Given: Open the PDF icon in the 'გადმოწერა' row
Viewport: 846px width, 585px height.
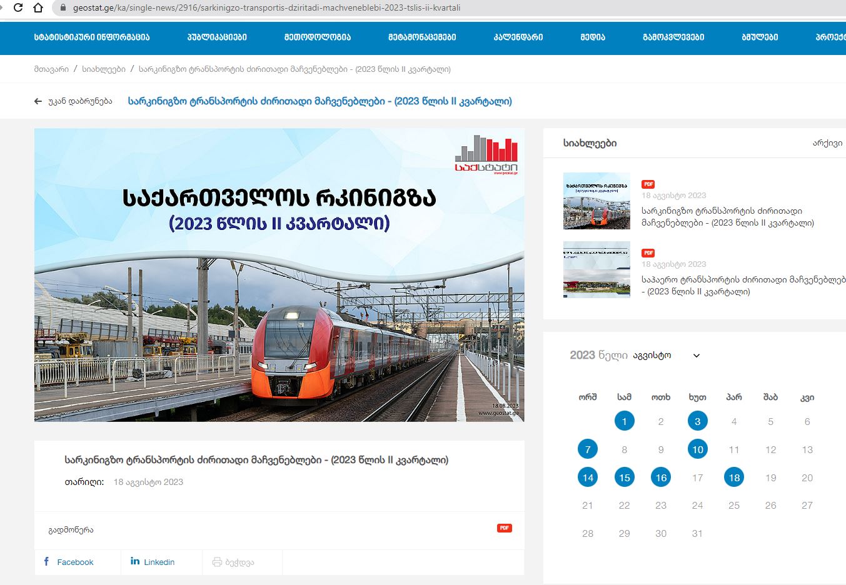Looking at the screenshot, I should point(505,528).
